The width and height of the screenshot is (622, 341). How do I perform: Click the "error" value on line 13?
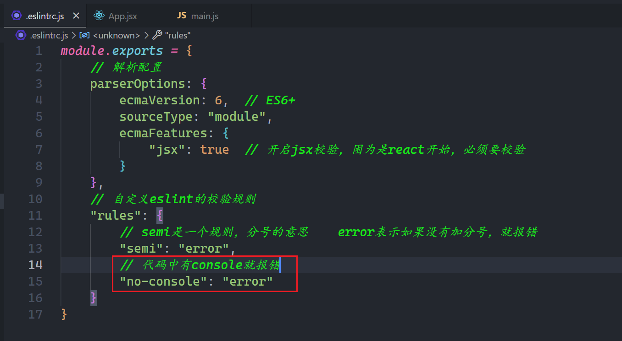(x=204, y=249)
